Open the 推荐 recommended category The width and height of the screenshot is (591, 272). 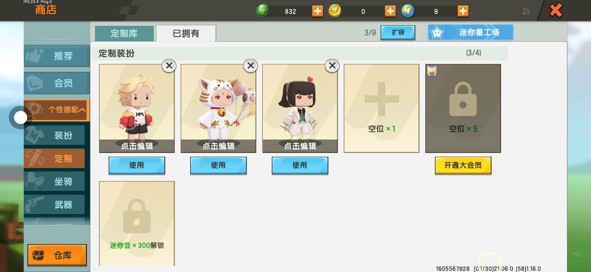57,56
